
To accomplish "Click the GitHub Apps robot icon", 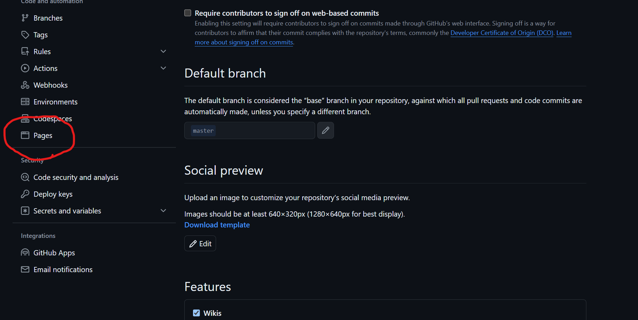I will (x=25, y=253).
